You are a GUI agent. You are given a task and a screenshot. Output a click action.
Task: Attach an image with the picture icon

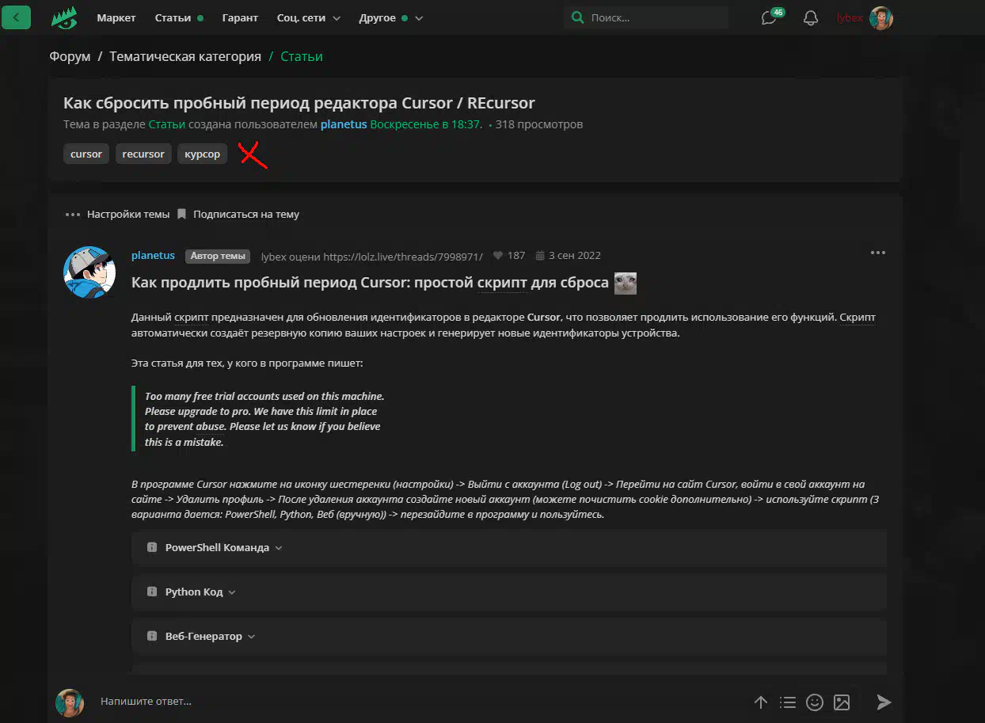(x=842, y=702)
